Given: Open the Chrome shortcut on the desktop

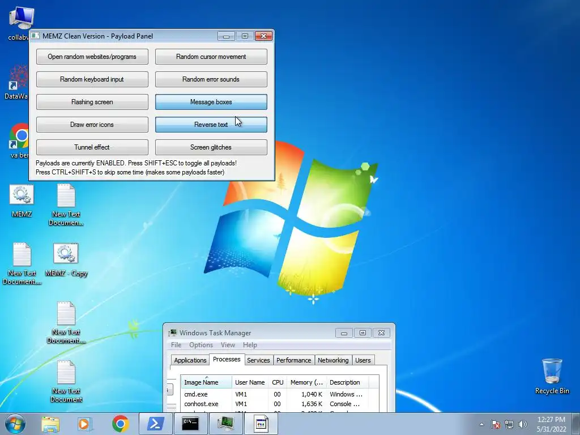Looking at the screenshot, I should pos(19,140).
